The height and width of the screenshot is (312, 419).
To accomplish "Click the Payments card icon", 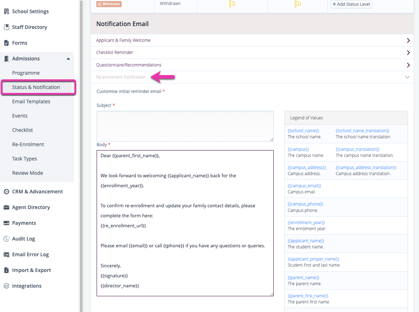I will pos(6,223).
